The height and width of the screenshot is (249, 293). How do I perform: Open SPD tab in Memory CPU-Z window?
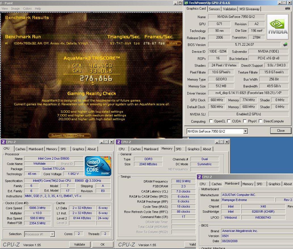click(x=179, y=149)
